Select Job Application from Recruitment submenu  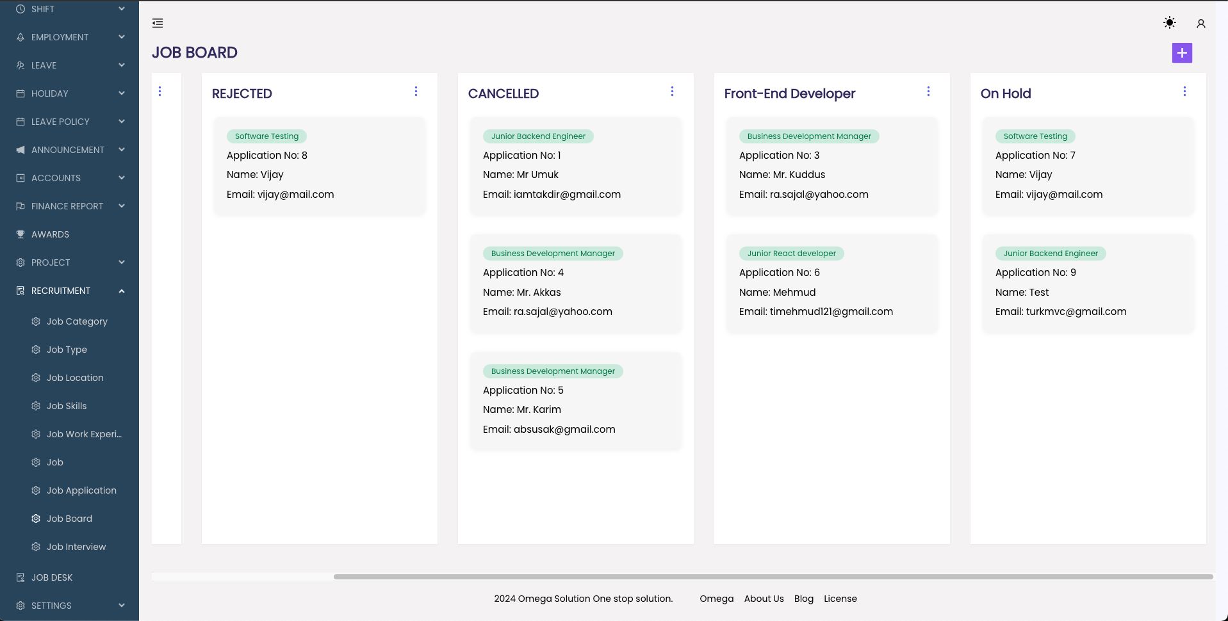click(x=81, y=490)
